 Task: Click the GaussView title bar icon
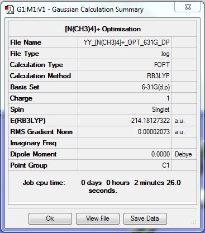[x=9, y=9]
